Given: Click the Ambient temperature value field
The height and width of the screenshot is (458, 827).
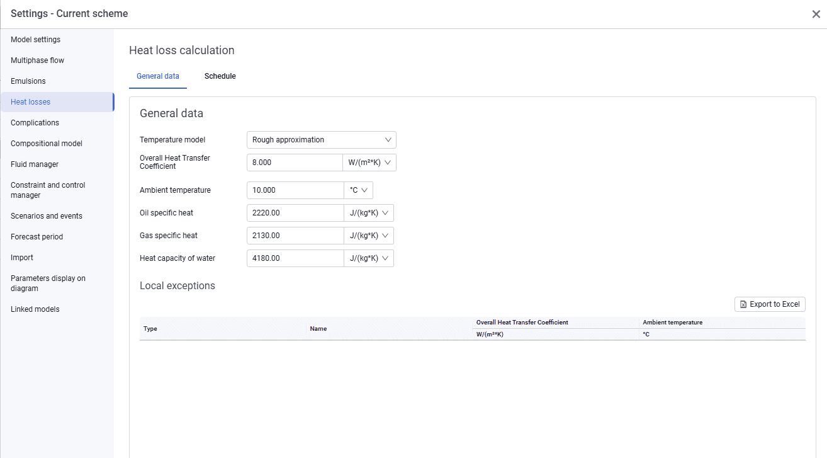Looking at the screenshot, I should [x=295, y=190].
